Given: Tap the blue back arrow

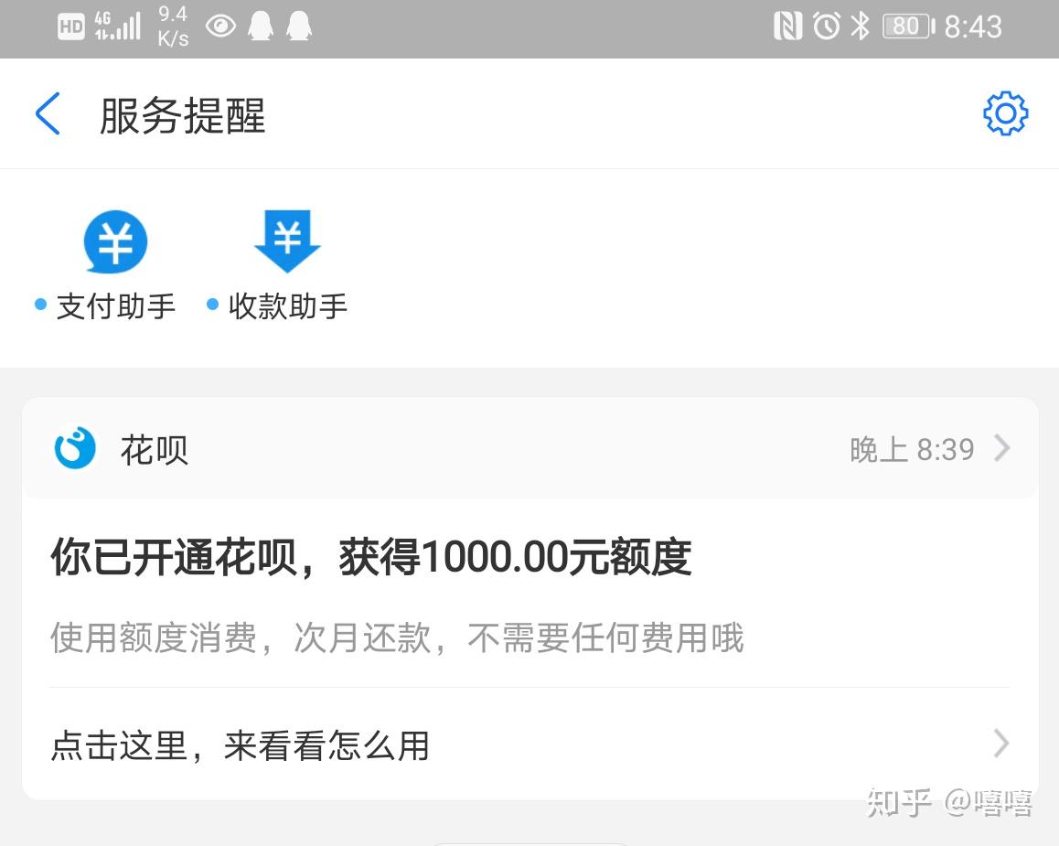Looking at the screenshot, I should pyautogui.click(x=48, y=113).
